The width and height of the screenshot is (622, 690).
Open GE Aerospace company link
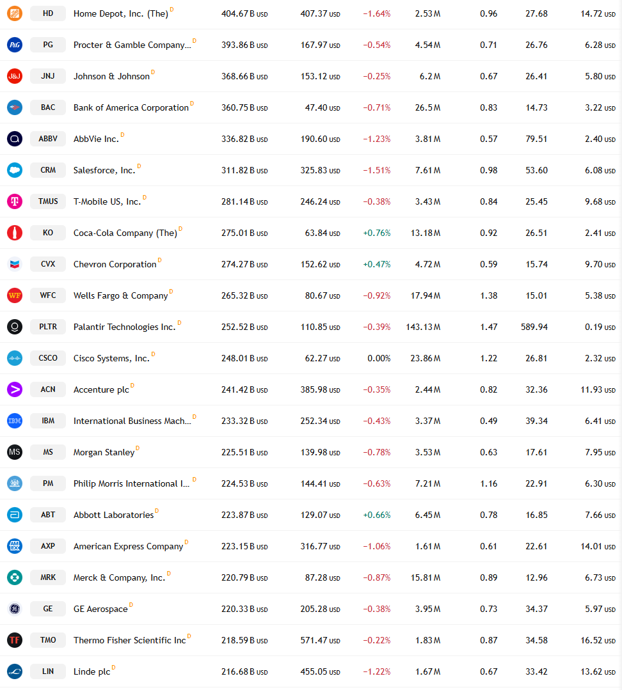coord(100,609)
